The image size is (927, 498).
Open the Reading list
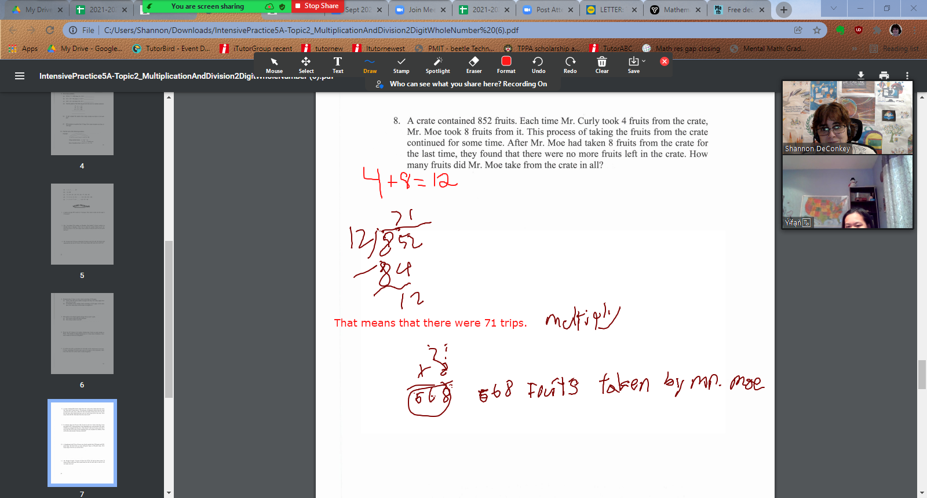(894, 49)
